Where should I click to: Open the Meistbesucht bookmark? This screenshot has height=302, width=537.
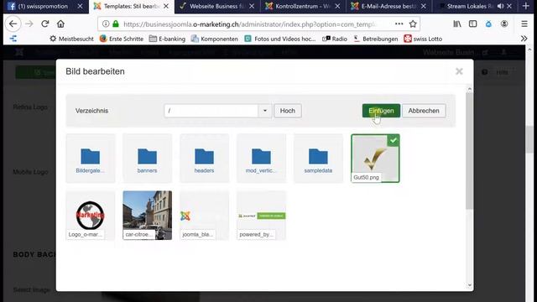tap(71, 39)
